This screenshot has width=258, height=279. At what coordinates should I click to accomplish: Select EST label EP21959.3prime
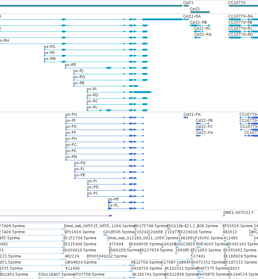(206, 250)
